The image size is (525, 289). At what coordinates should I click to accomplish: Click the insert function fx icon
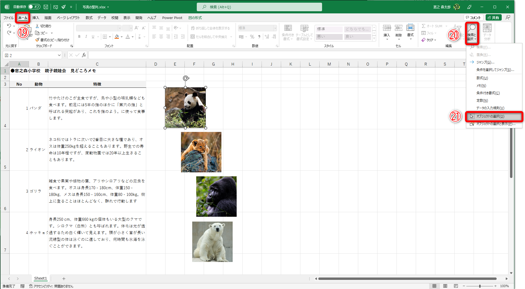coord(84,55)
